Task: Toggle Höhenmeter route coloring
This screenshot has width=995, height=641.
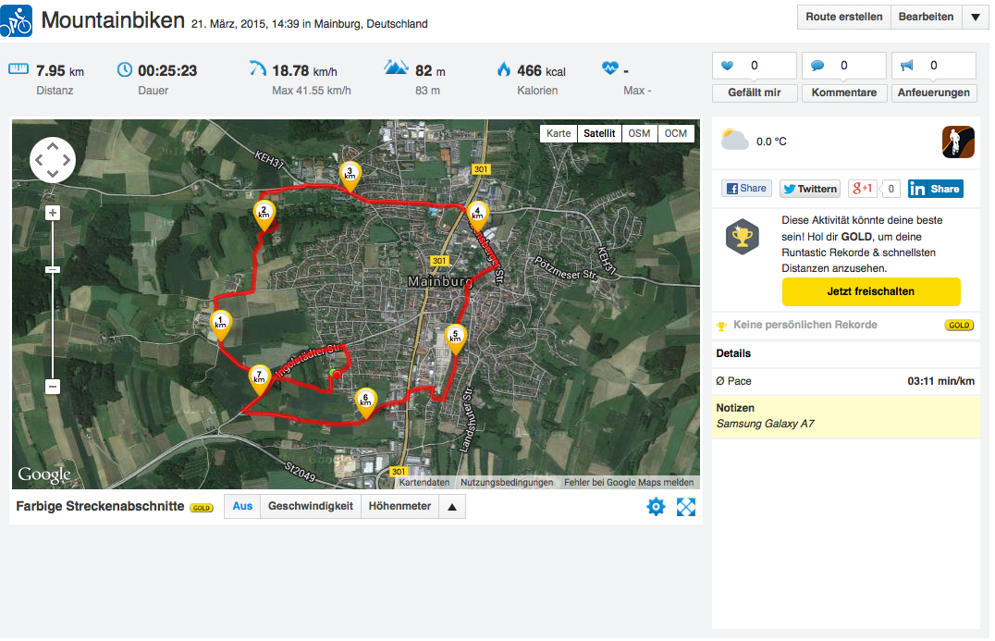Action: click(399, 507)
